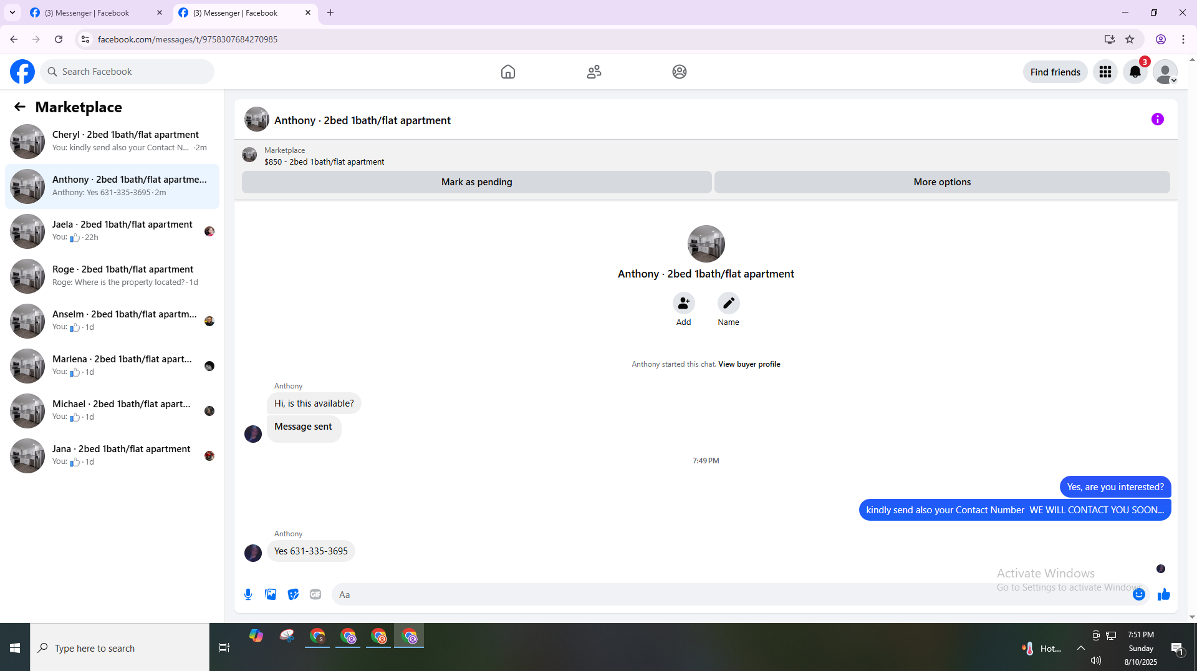Open the GIF picker icon
The image size is (1197, 671).
pos(315,594)
